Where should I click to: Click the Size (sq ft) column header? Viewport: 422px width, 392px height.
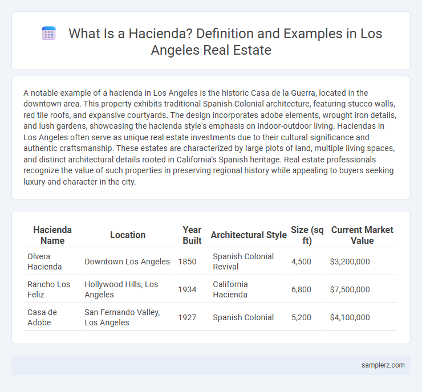(307, 235)
